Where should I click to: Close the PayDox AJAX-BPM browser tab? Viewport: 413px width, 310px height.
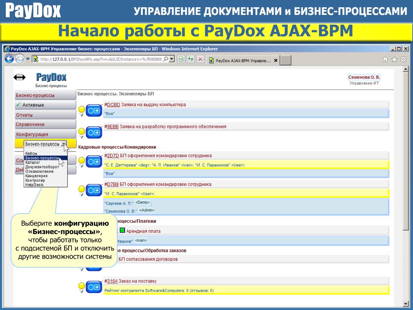pyautogui.click(x=275, y=61)
